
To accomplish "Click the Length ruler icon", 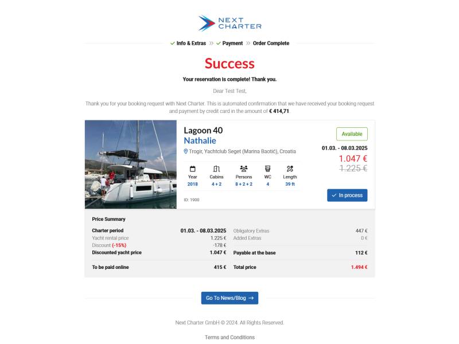I will point(290,169).
